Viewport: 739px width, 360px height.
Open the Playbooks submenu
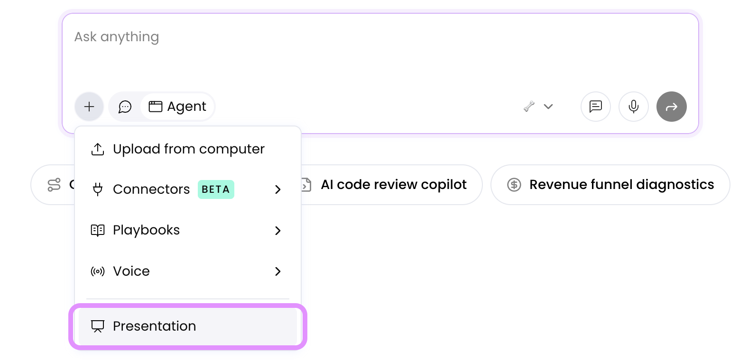point(147,231)
